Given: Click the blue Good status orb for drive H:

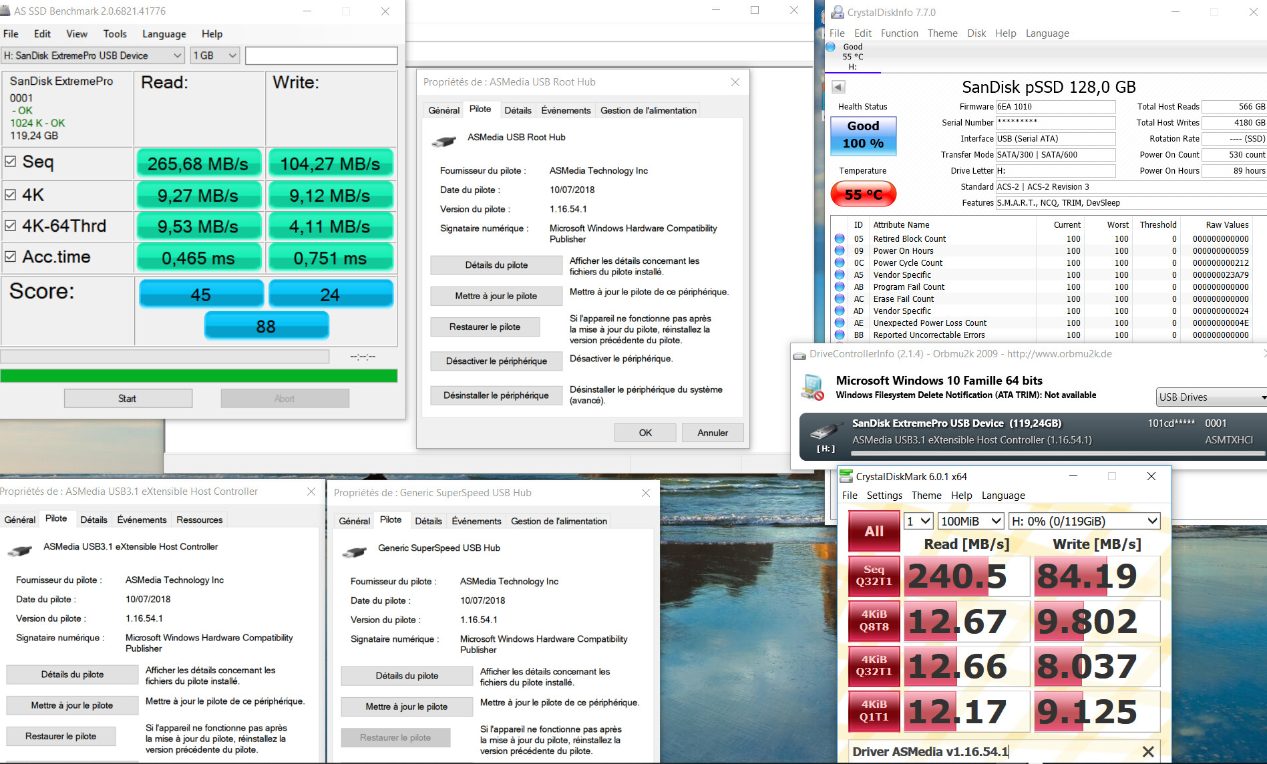Looking at the screenshot, I should 830,47.
